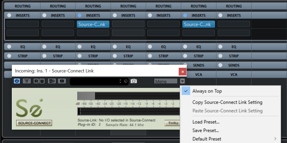Switch A/B settings comparison icon
The image size is (287, 143).
[x=52, y=81]
